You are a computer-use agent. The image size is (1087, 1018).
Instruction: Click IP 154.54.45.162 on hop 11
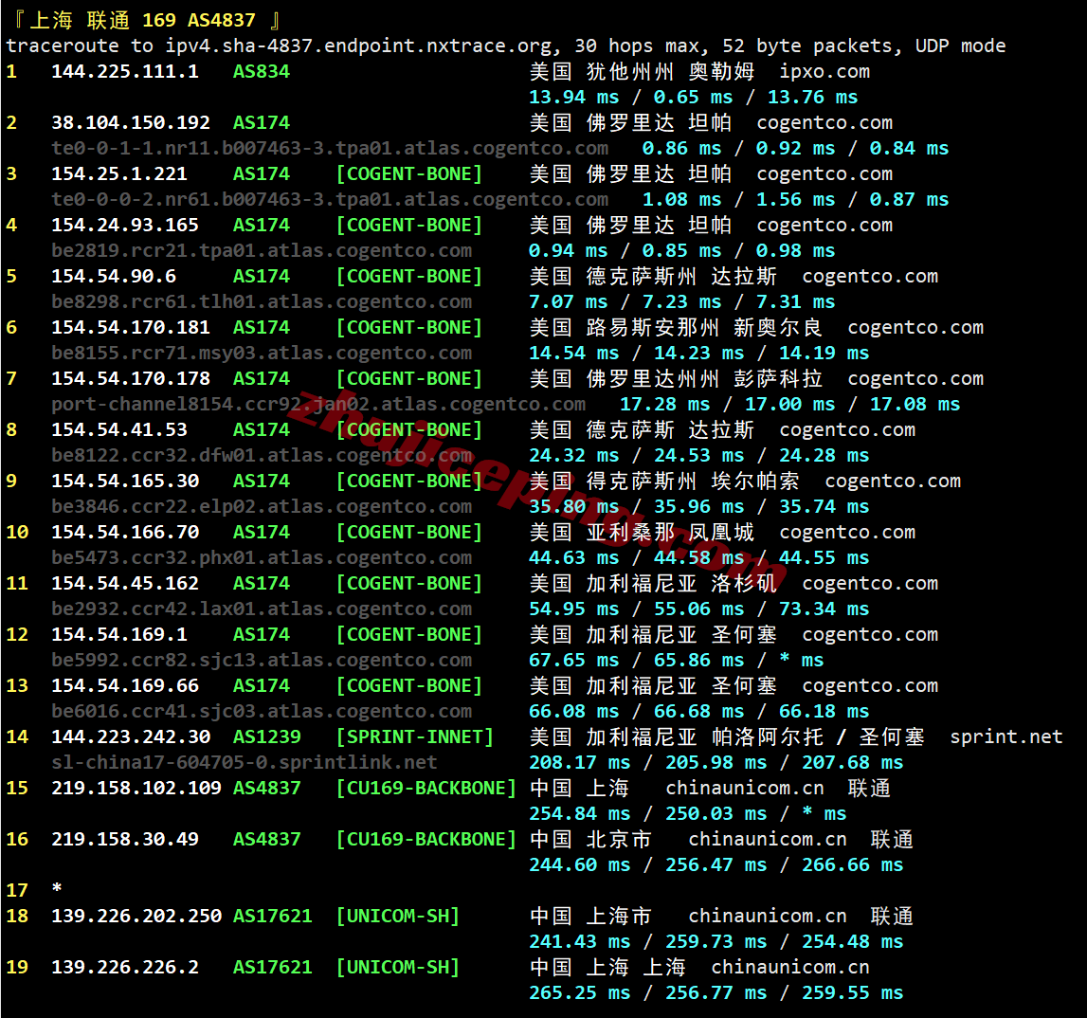[x=129, y=583]
